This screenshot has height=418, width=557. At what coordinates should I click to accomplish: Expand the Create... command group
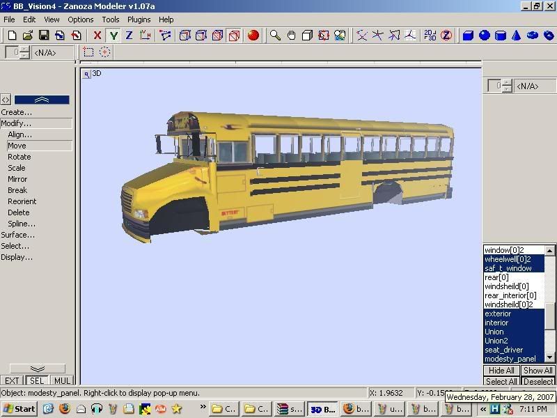[x=17, y=112]
